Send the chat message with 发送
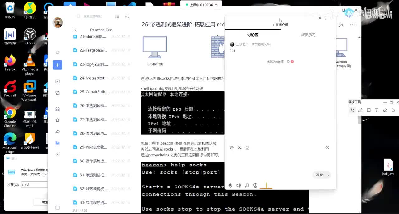 (320, 175)
